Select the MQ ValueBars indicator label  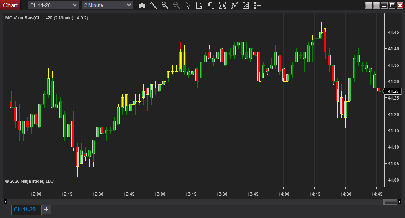pyautogui.click(x=47, y=18)
